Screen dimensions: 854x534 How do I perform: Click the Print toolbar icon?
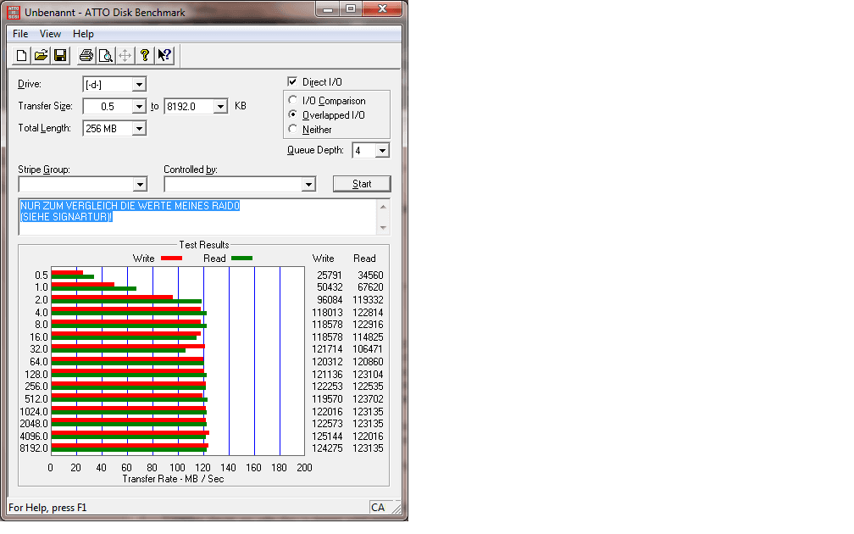point(86,55)
